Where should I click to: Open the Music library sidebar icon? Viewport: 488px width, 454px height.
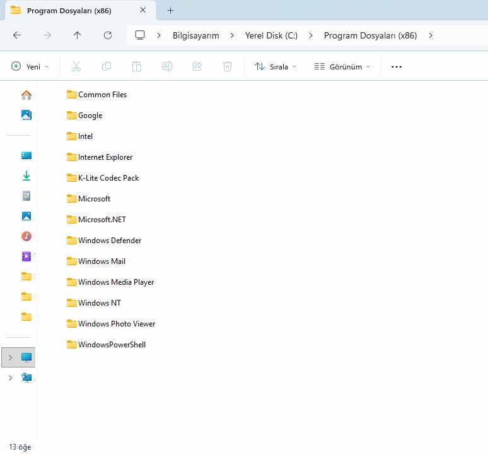tap(26, 236)
